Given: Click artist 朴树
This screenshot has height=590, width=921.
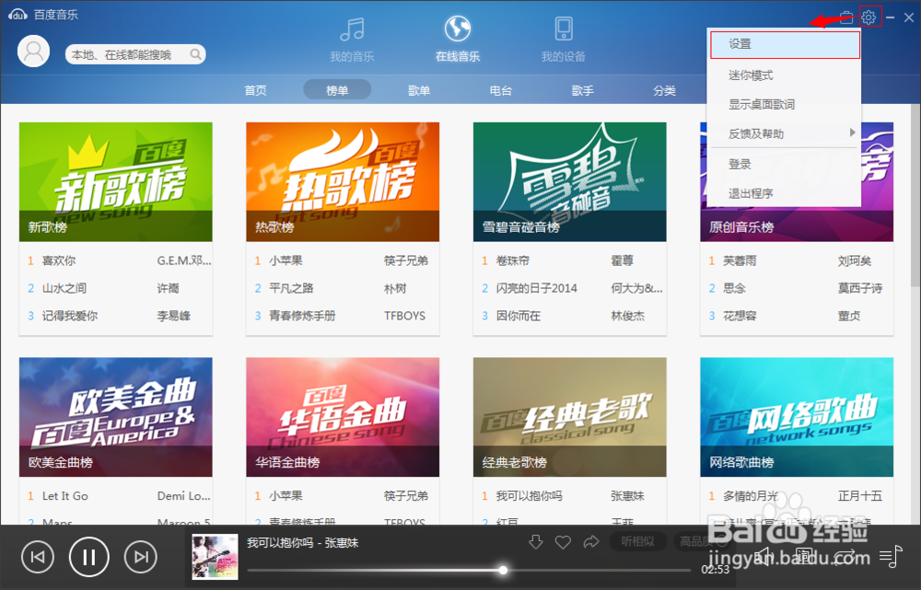Looking at the screenshot, I should tap(395, 288).
